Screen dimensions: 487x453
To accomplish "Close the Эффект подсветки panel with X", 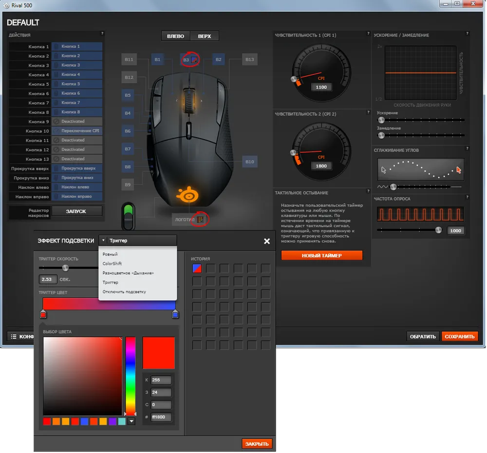I will 267,241.
